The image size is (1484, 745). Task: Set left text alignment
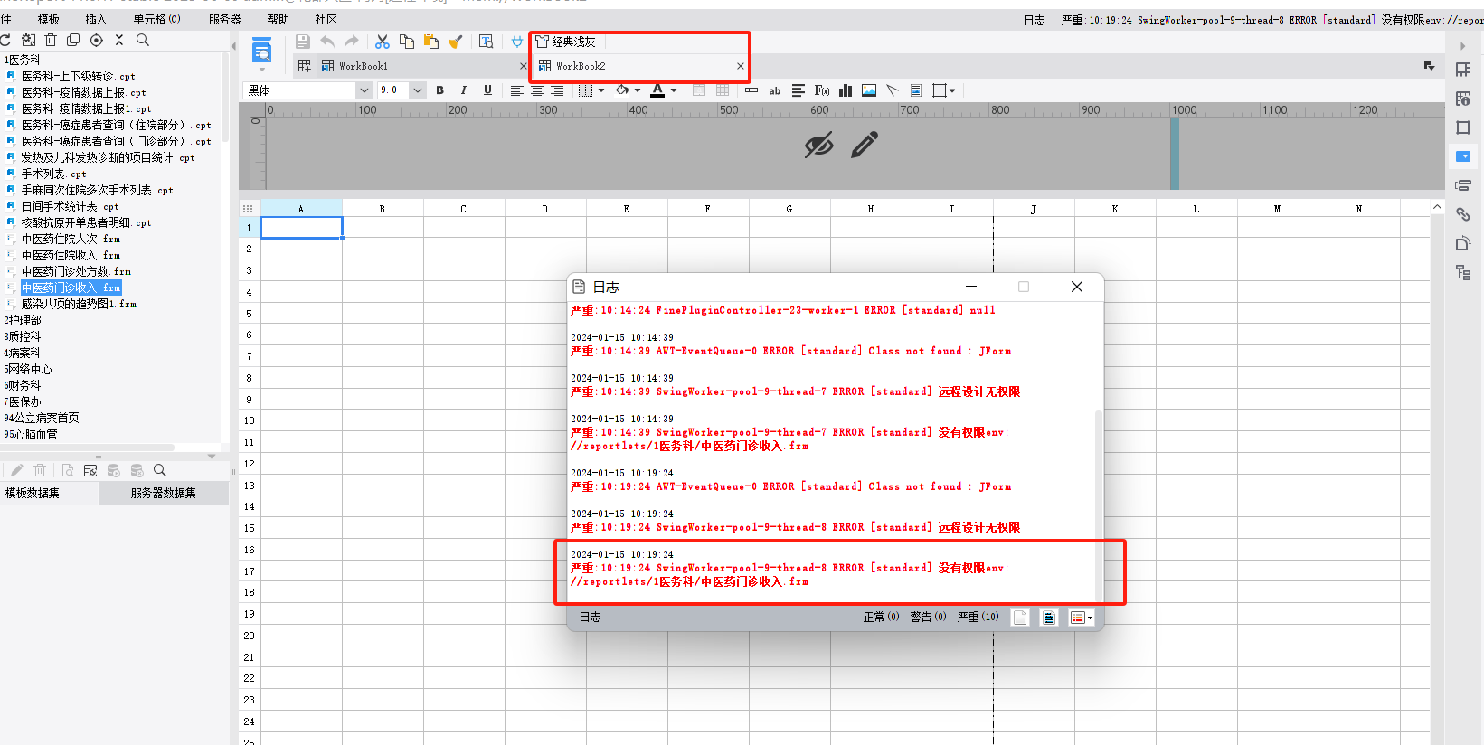tap(516, 90)
